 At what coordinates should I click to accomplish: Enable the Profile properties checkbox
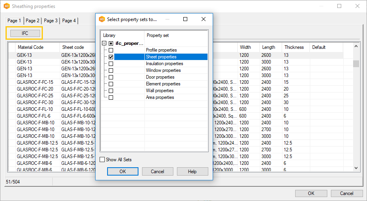pyautogui.click(x=111, y=50)
